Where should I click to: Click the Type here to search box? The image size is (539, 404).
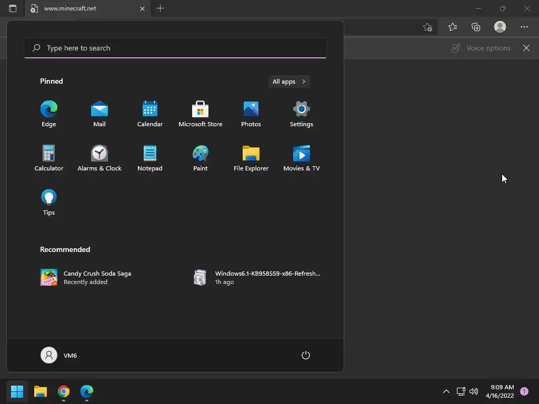pos(175,48)
